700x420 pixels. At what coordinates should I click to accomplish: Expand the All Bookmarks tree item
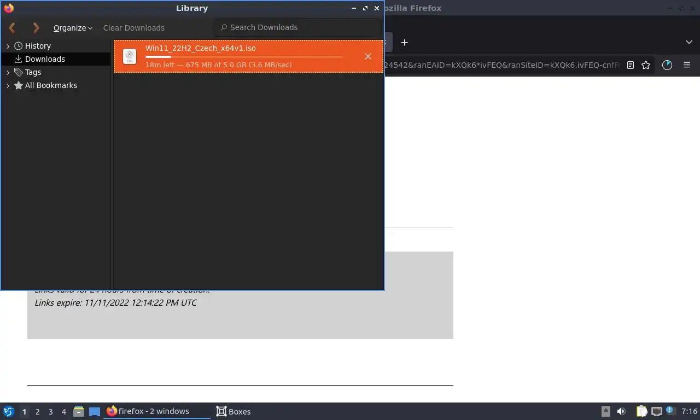coord(8,85)
